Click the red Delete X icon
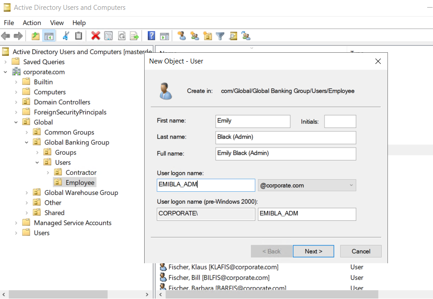 click(96, 36)
